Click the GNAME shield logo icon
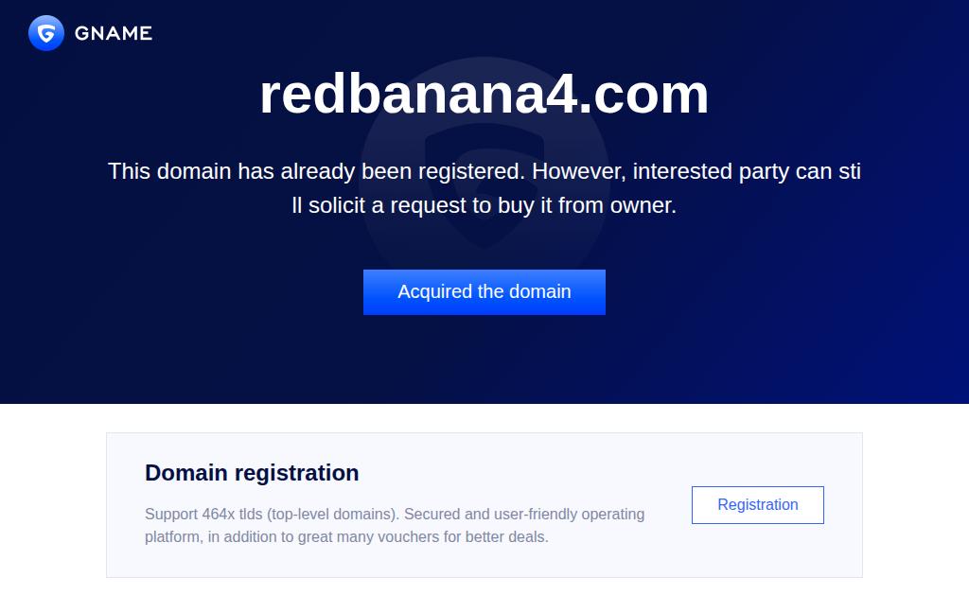 (46, 33)
